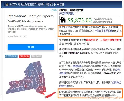Click the International Team of Experts ad headline
Screen dimensions: 124x101
[x=31, y=16]
